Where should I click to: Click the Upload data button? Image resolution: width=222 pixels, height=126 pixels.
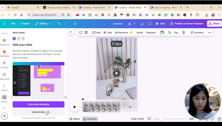[38, 112]
